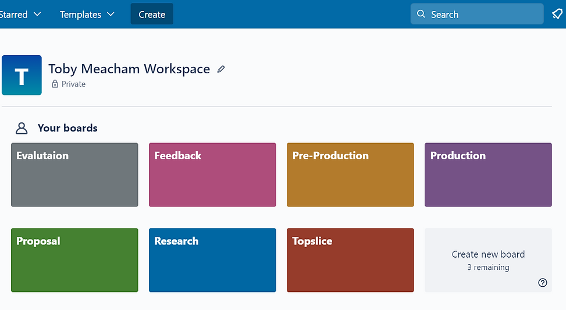Viewport: 566px width, 310px height.
Task: Click the rocket icon in top bar
Action: click(x=557, y=14)
